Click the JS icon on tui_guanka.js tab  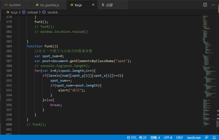(37, 5)
